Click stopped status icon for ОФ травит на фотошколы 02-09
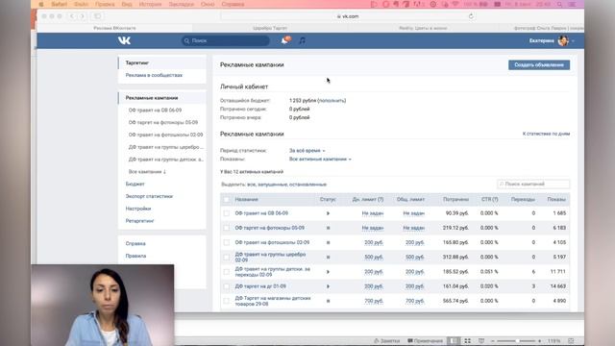 (328, 242)
